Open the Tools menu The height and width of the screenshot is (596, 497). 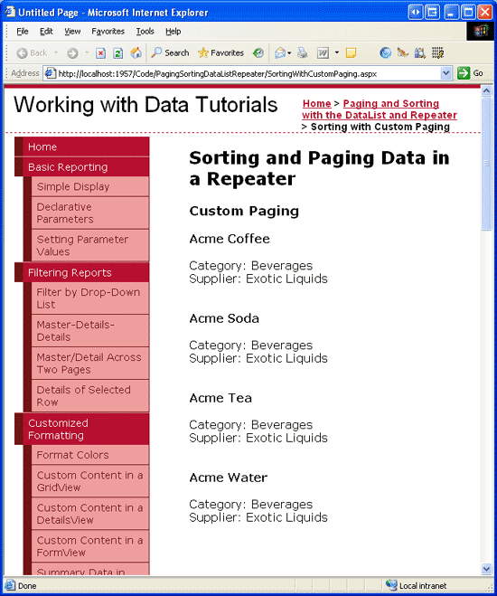tap(145, 32)
